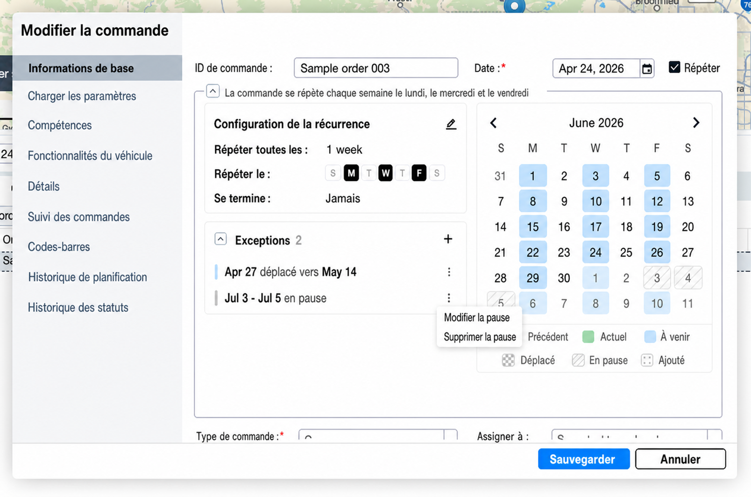Open Compétences section

[60, 125]
